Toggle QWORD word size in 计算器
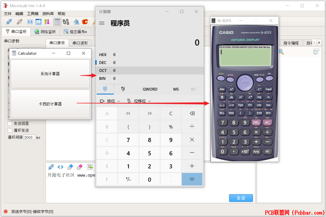This screenshot has height=217, width=326. click(x=150, y=89)
